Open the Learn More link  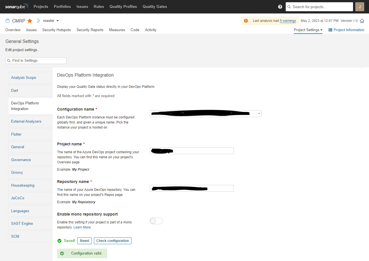coord(82,227)
